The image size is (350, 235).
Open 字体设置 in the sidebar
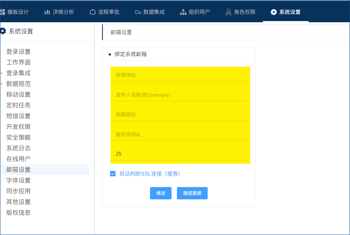18,181
